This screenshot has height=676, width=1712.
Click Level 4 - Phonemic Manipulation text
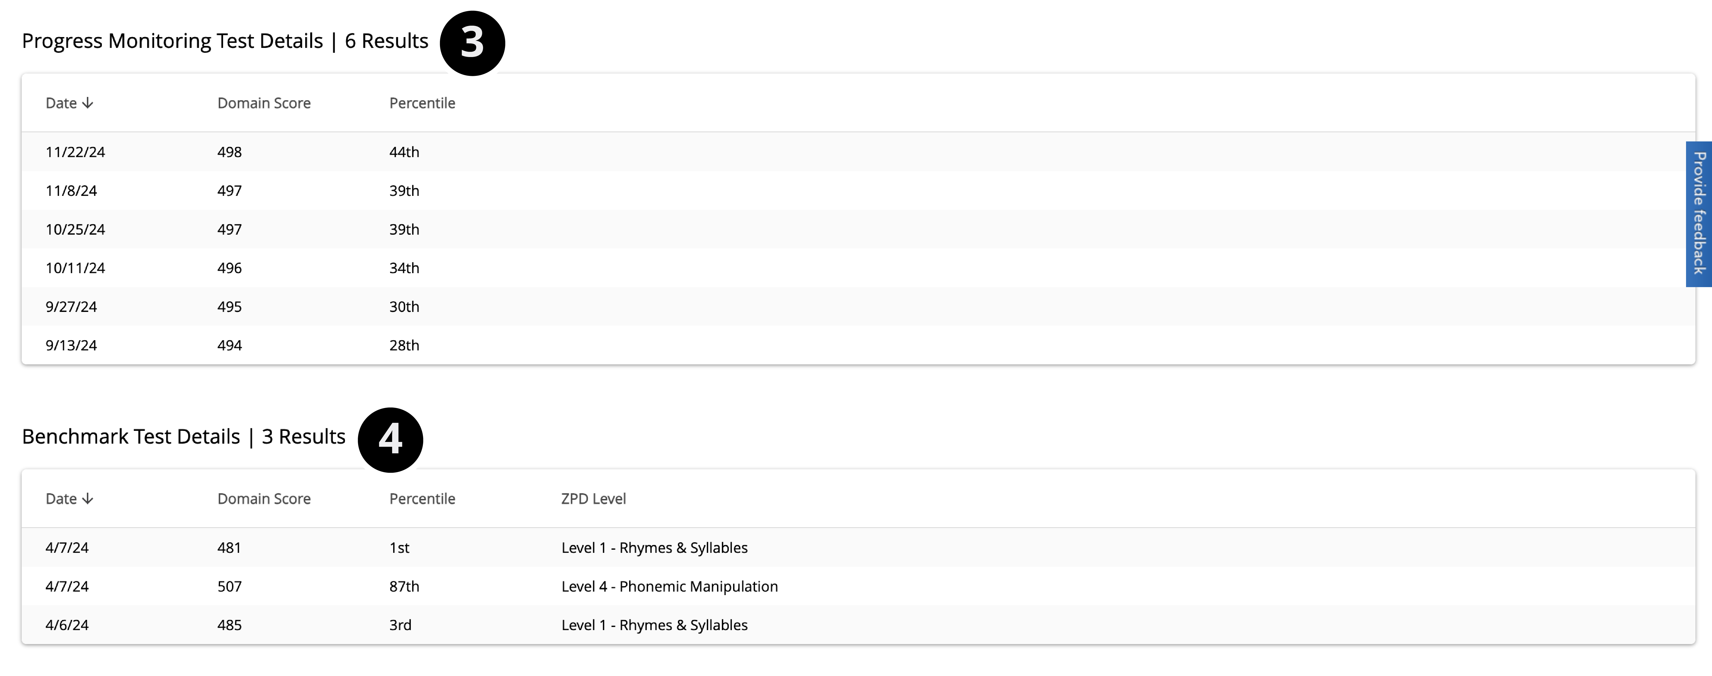tap(669, 586)
